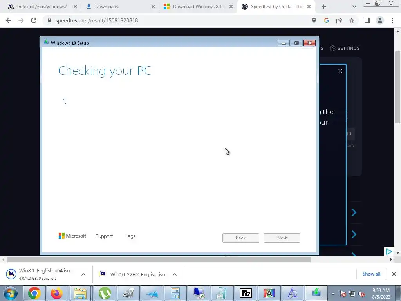Open Windows Explorer from the taskbar

[80, 293]
